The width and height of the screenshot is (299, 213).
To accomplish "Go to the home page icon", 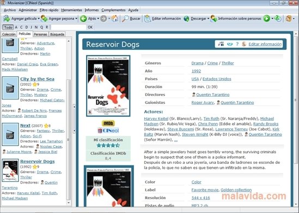I will (114, 19).
